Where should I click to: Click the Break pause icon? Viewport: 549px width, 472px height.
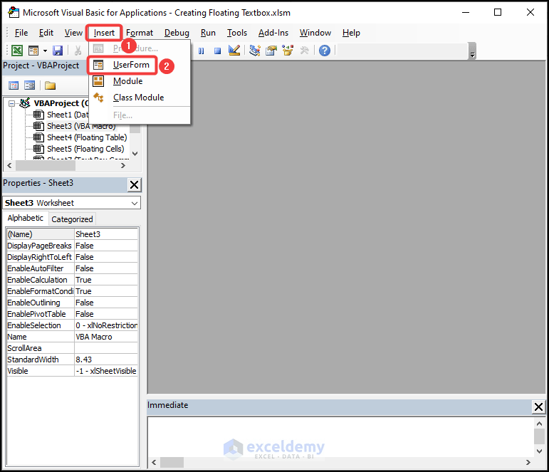(x=201, y=51)
